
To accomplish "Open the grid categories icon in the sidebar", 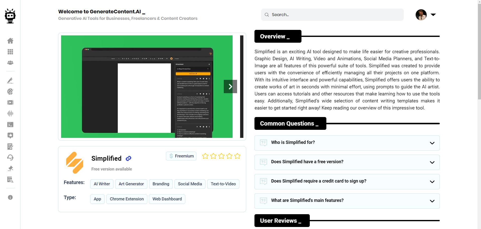I will click(x=10, y=52).
